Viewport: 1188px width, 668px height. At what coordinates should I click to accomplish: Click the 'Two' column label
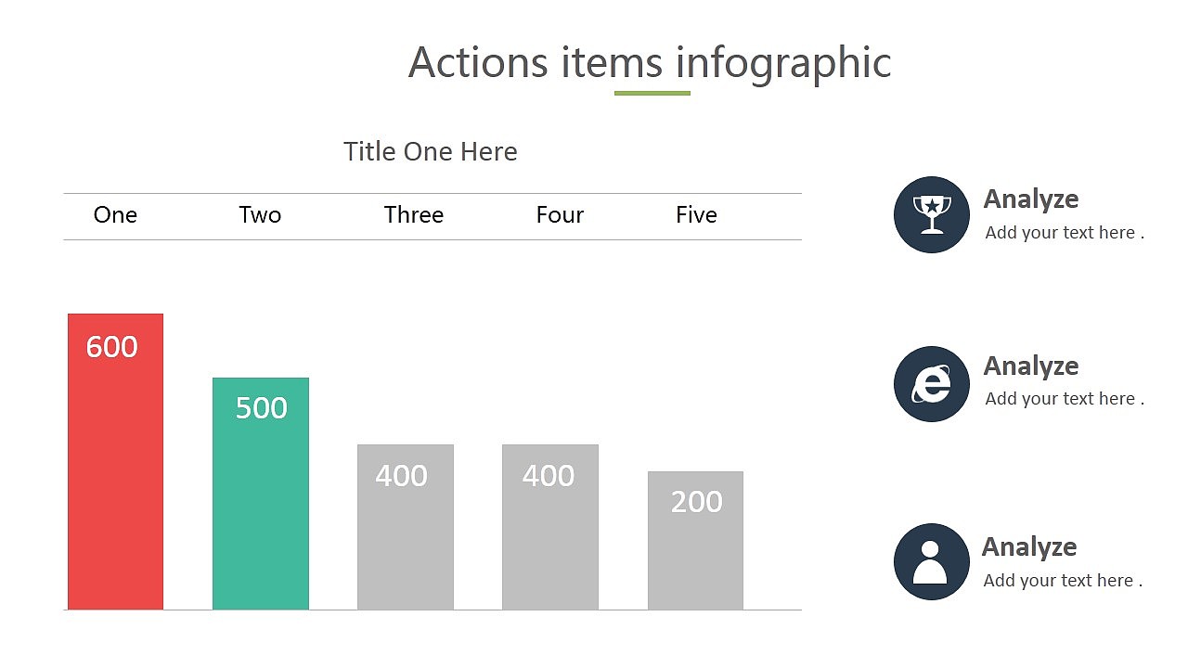260,215
